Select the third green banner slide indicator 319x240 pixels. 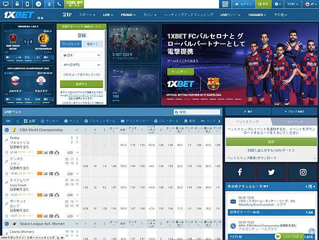(187, 99)
